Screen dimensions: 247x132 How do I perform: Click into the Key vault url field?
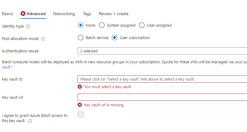click(162, 97)
